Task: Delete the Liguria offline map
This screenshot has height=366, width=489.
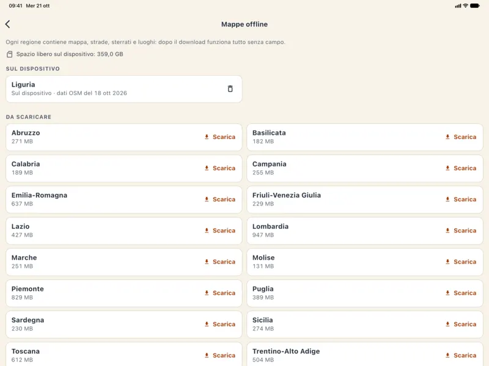Action: (x=230, y=88)
